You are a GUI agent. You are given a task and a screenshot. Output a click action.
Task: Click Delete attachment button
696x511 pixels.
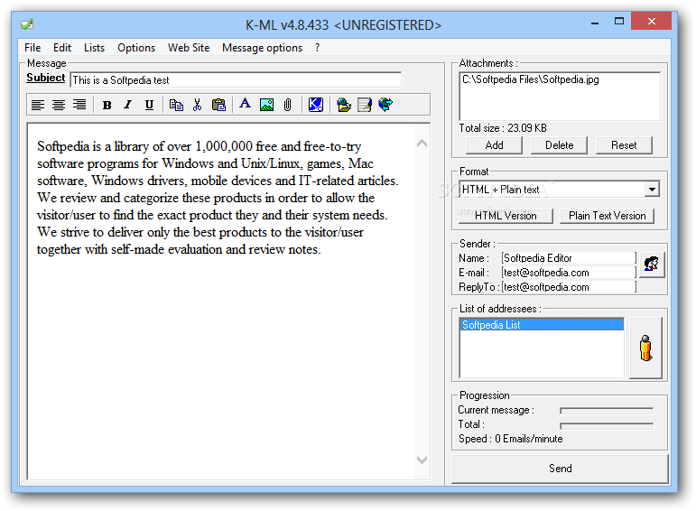point(559,145)
